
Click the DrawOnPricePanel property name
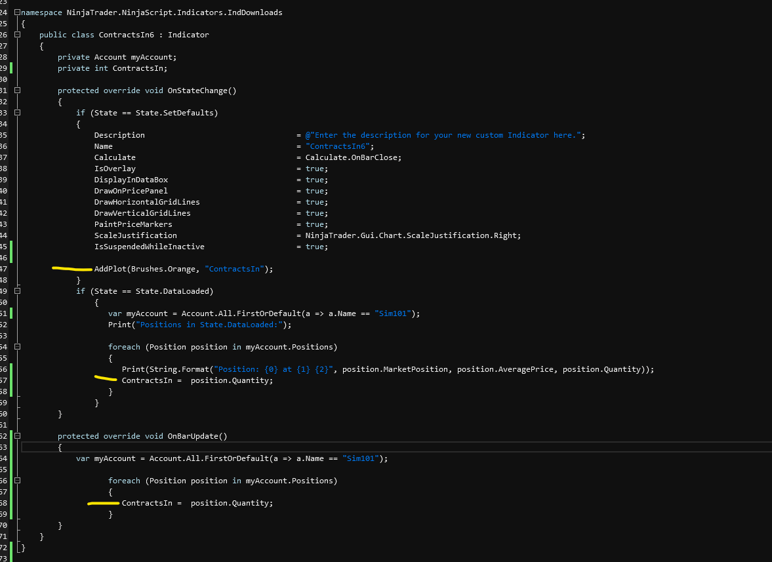point(131,191)
